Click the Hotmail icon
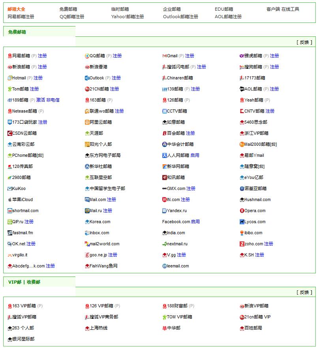Image resolution: width=319 pixels, height=348 pixels. (x=10, y=78)
